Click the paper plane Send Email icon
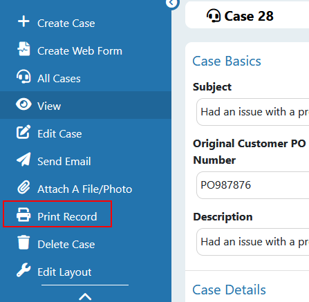 (x=24, y=160)
